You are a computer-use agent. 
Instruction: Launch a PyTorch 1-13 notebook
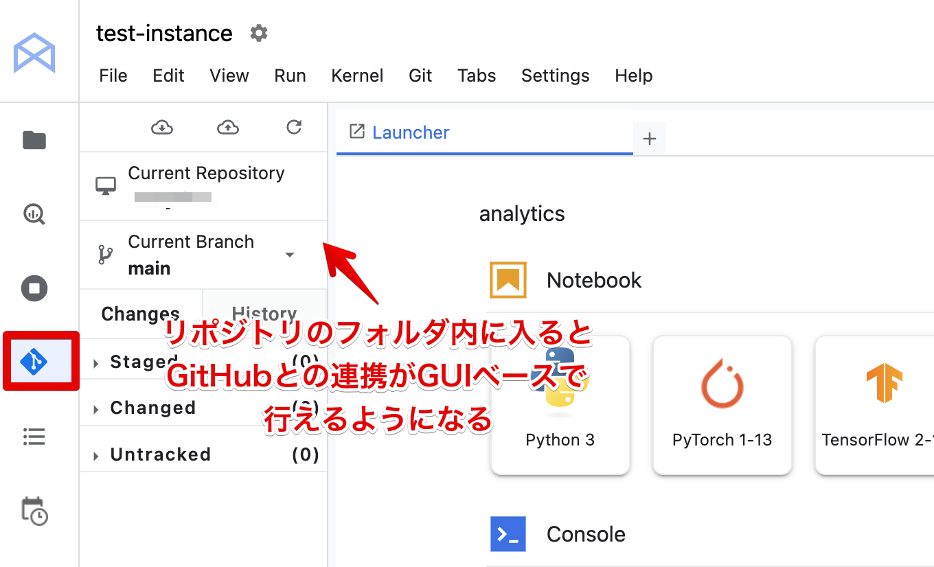click(x=722, y=405)
